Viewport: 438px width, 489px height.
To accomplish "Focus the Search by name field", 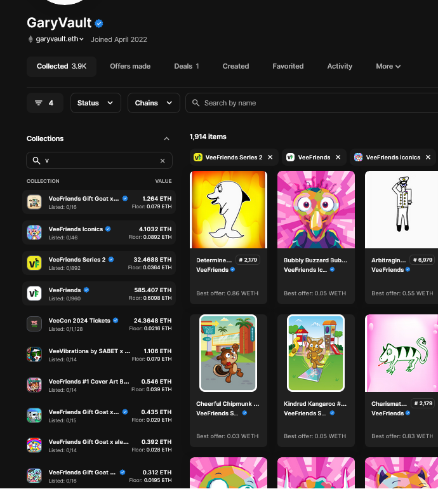I will pyautogui.click(x=312, y=103).
